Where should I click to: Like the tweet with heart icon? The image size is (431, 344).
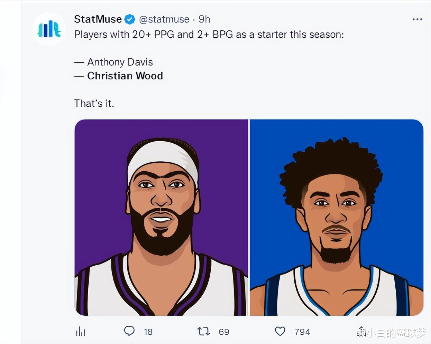[280, 331]
